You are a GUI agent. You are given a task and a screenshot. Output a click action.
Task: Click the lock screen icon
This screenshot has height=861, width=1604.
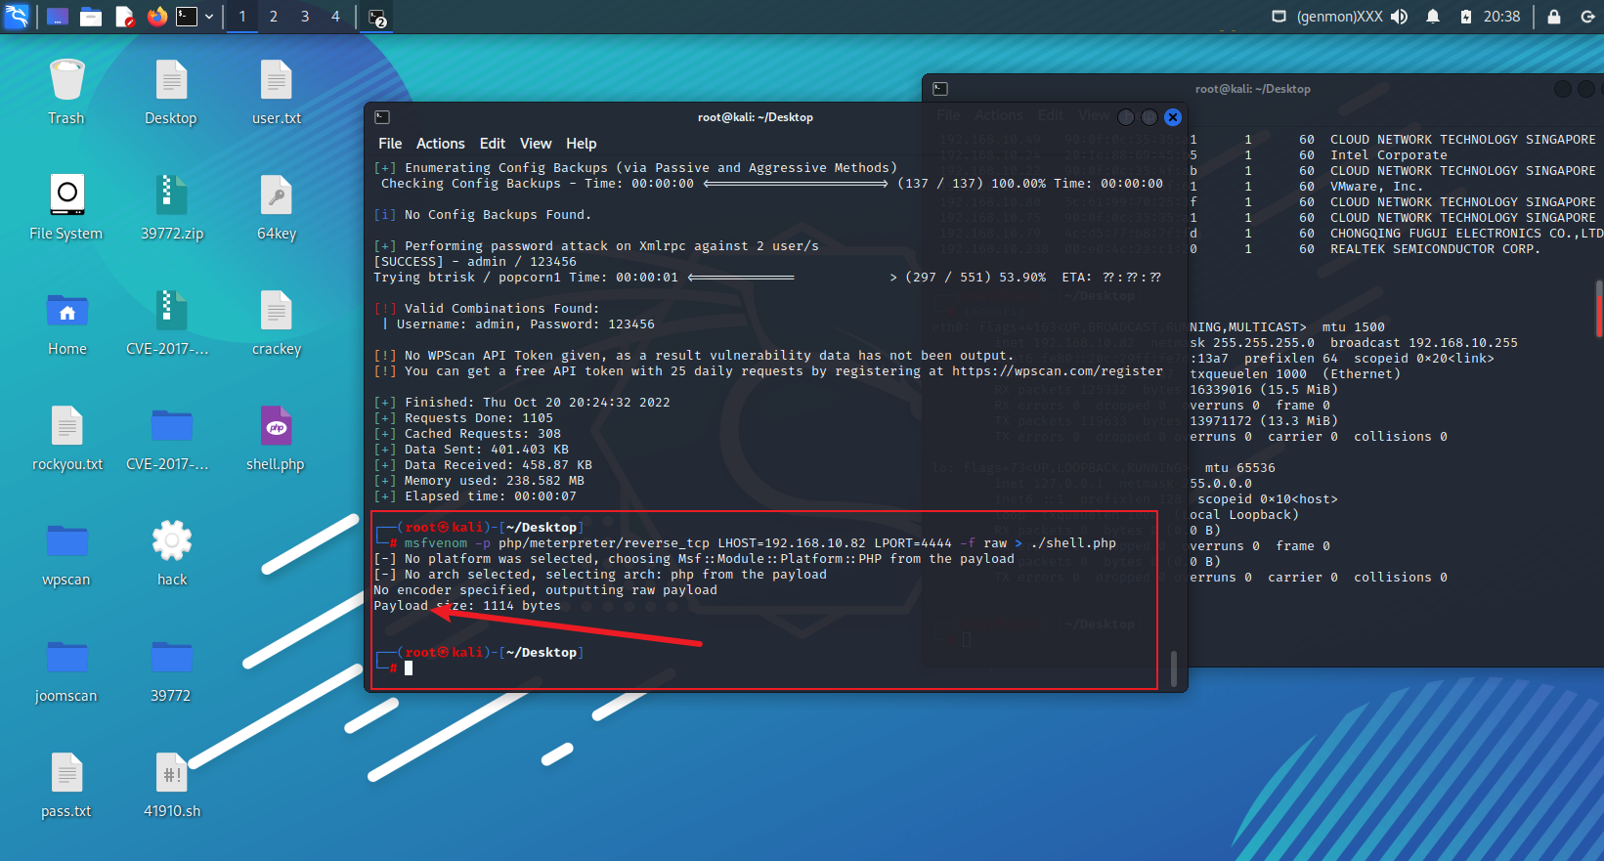click(x=1554, y=17)
